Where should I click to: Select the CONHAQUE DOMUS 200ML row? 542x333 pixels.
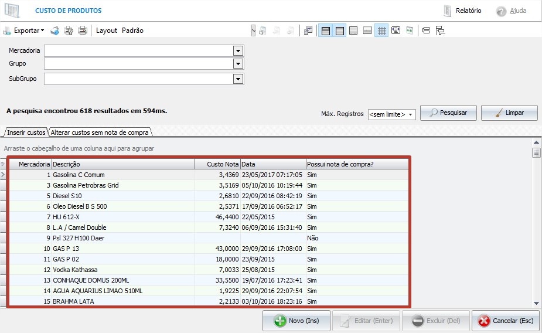coord(209,280)
